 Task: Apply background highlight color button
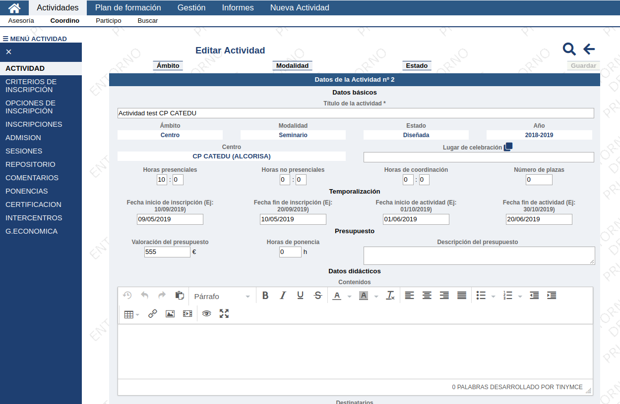click(364, 296)
